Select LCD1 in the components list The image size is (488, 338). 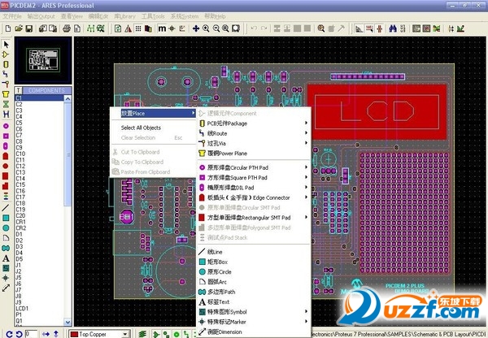point(23,308)
